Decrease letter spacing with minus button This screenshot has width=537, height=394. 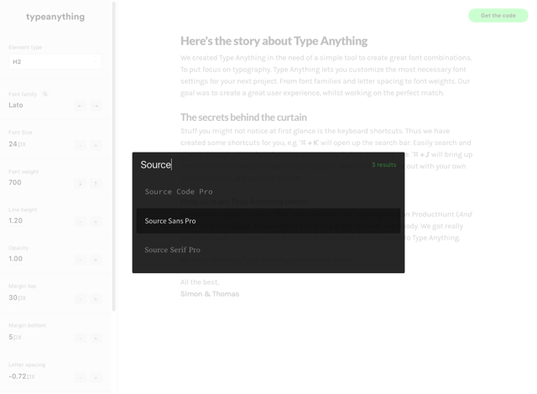(81, 377)
